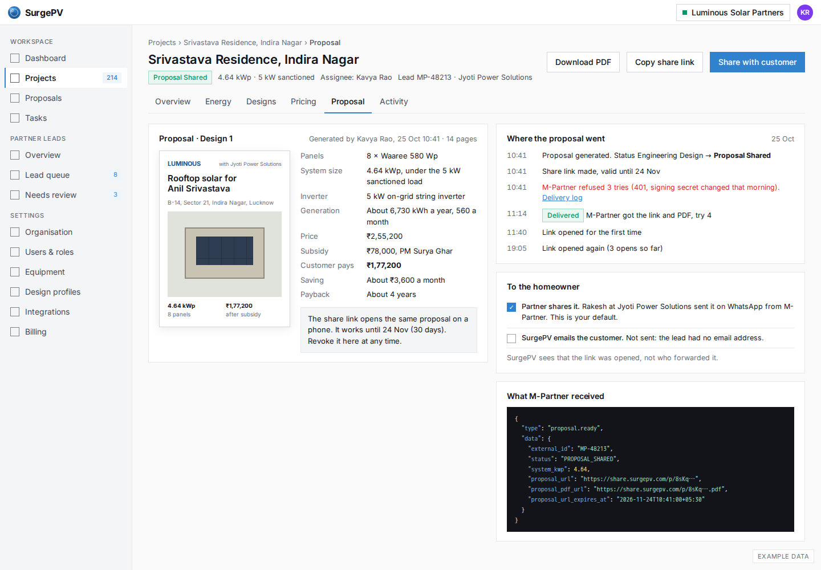Click the Users & roles icon
The width and height of the screenshot is (821, 570).
click(x=15, y=252)
